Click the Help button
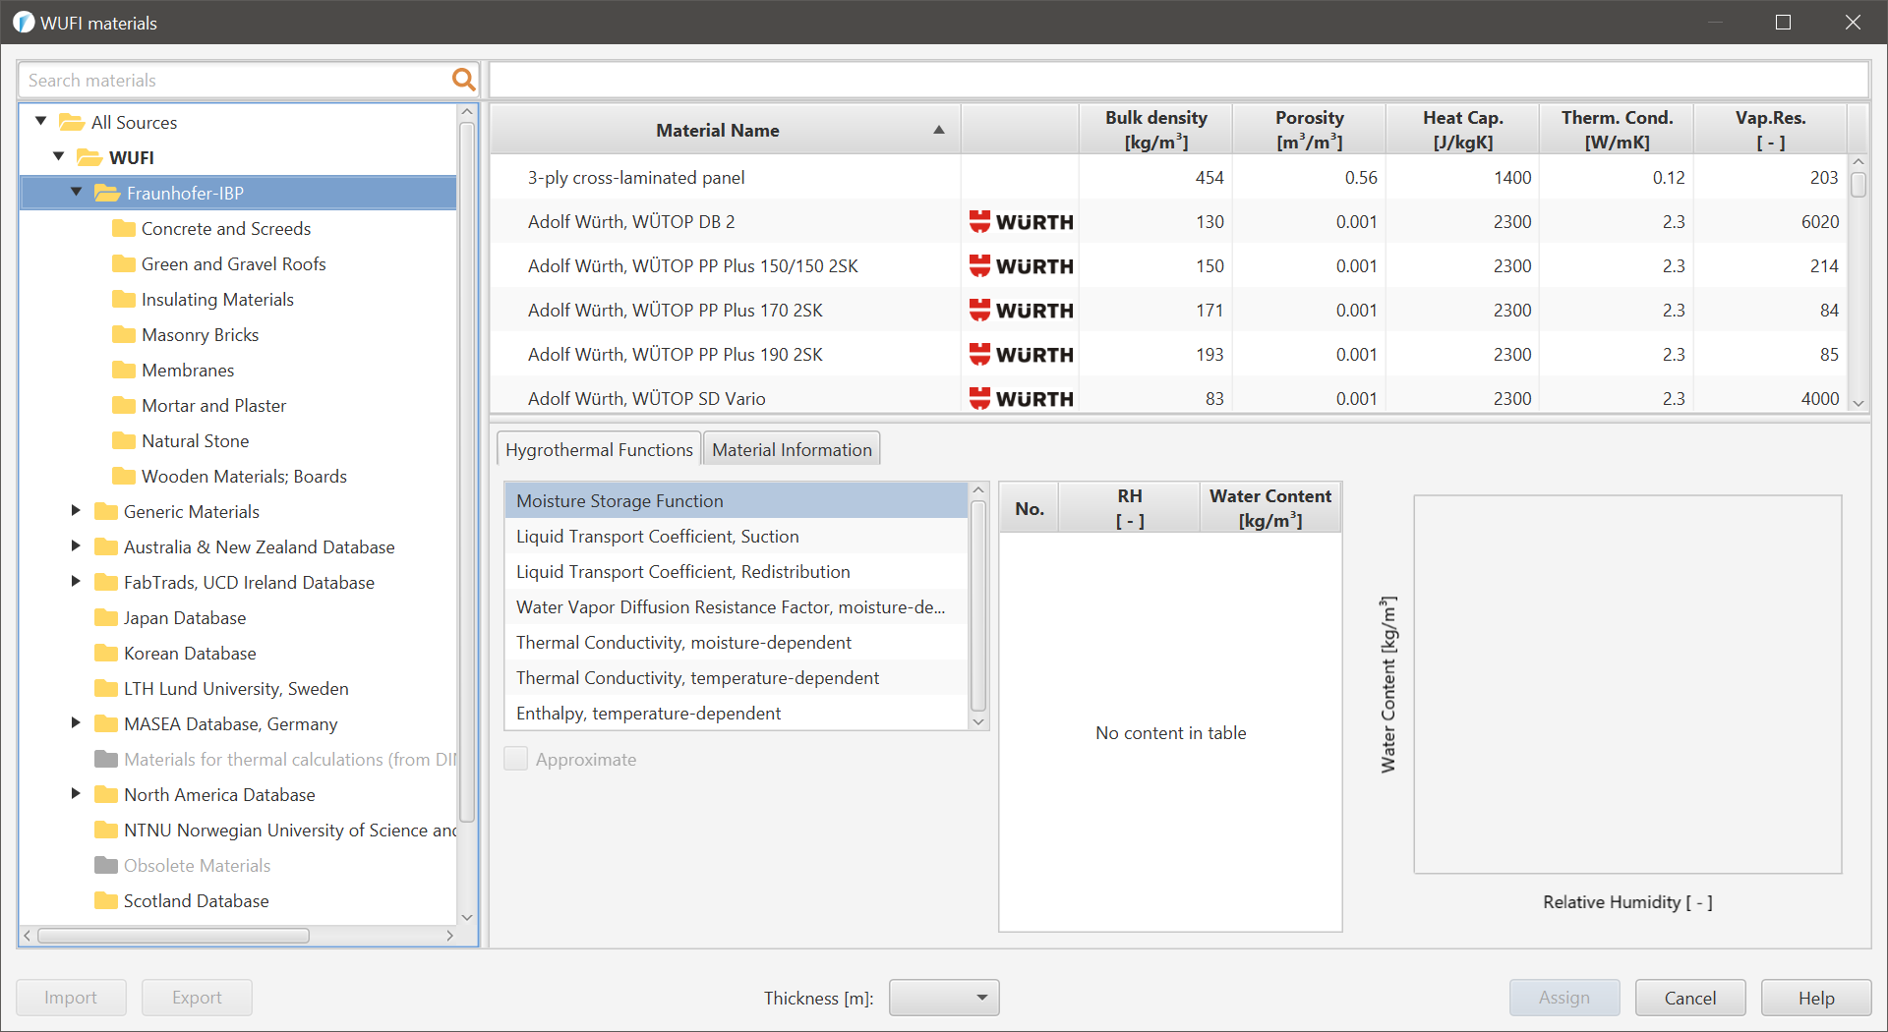This screenshot has width=1888, height=1032. [1816, 998]
